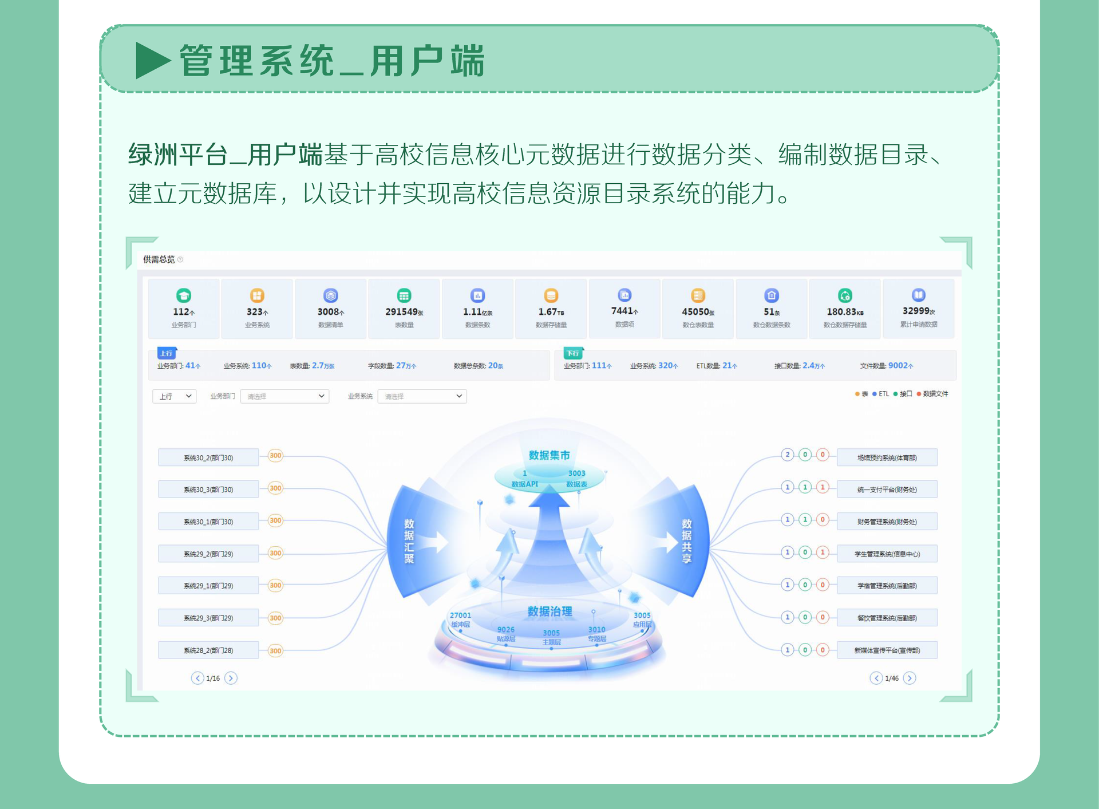Toggle the 数据文件 legend item
The width and height of the screenshot is (1099, 809).
click(932, 394)
